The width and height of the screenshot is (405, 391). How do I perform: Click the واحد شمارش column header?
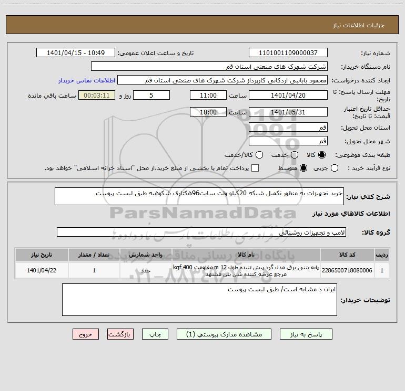click(146, 255)
